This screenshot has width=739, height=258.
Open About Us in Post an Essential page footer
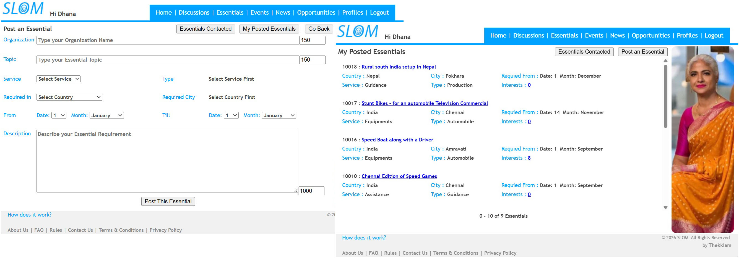18,230
